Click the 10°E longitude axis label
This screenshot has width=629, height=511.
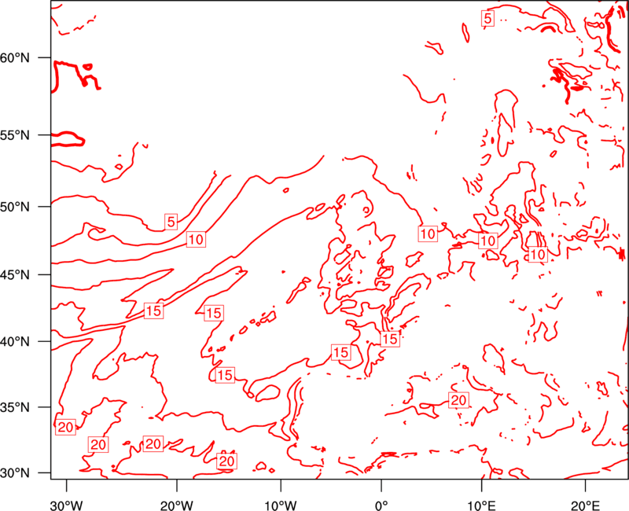point(481,505)
